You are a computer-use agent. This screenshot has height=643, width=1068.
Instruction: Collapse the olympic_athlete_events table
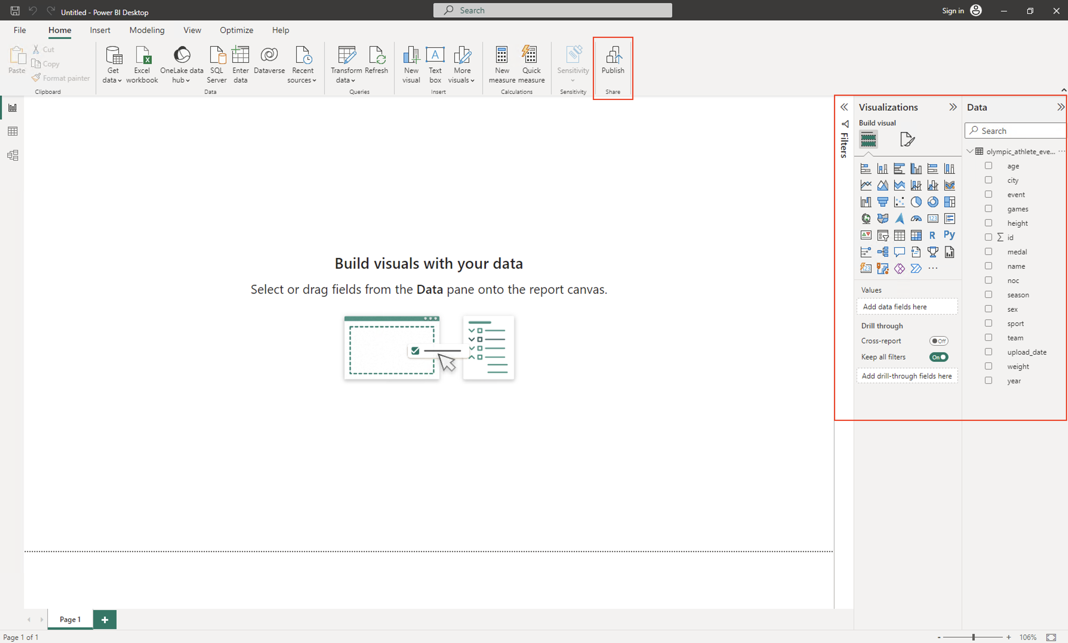[x=970, y=151]
